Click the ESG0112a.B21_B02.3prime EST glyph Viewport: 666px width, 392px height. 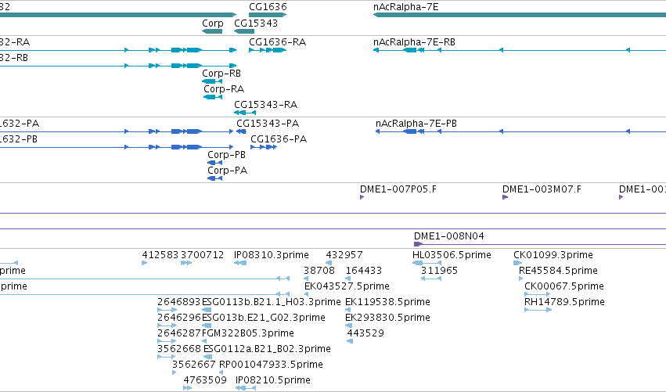[207, 357]
